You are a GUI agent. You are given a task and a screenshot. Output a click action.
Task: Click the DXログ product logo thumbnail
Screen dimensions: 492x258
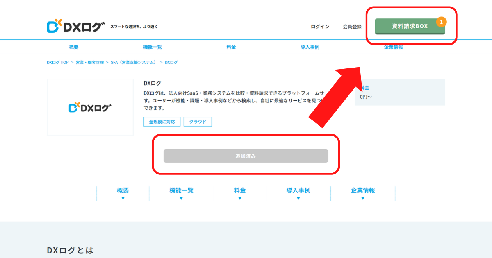point(90,107)
